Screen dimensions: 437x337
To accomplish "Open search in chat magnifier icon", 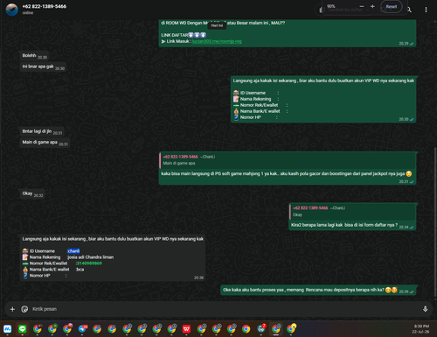I will (x=410, y=10).
